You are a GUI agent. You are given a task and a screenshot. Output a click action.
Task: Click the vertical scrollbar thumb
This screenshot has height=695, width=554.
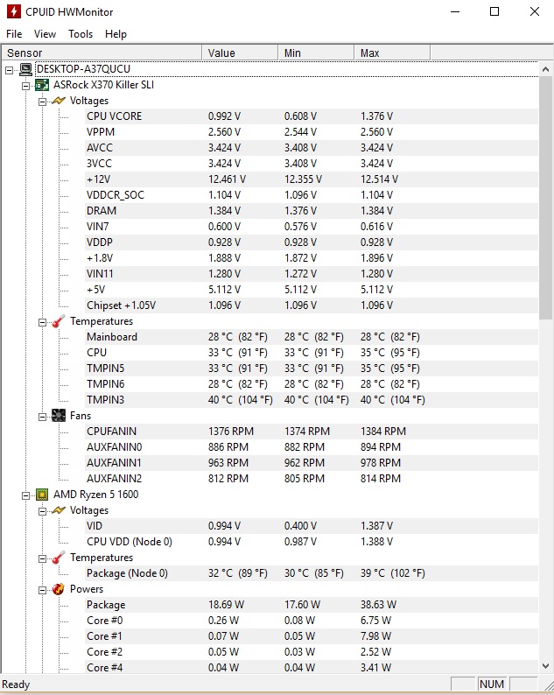pos(546,193)
